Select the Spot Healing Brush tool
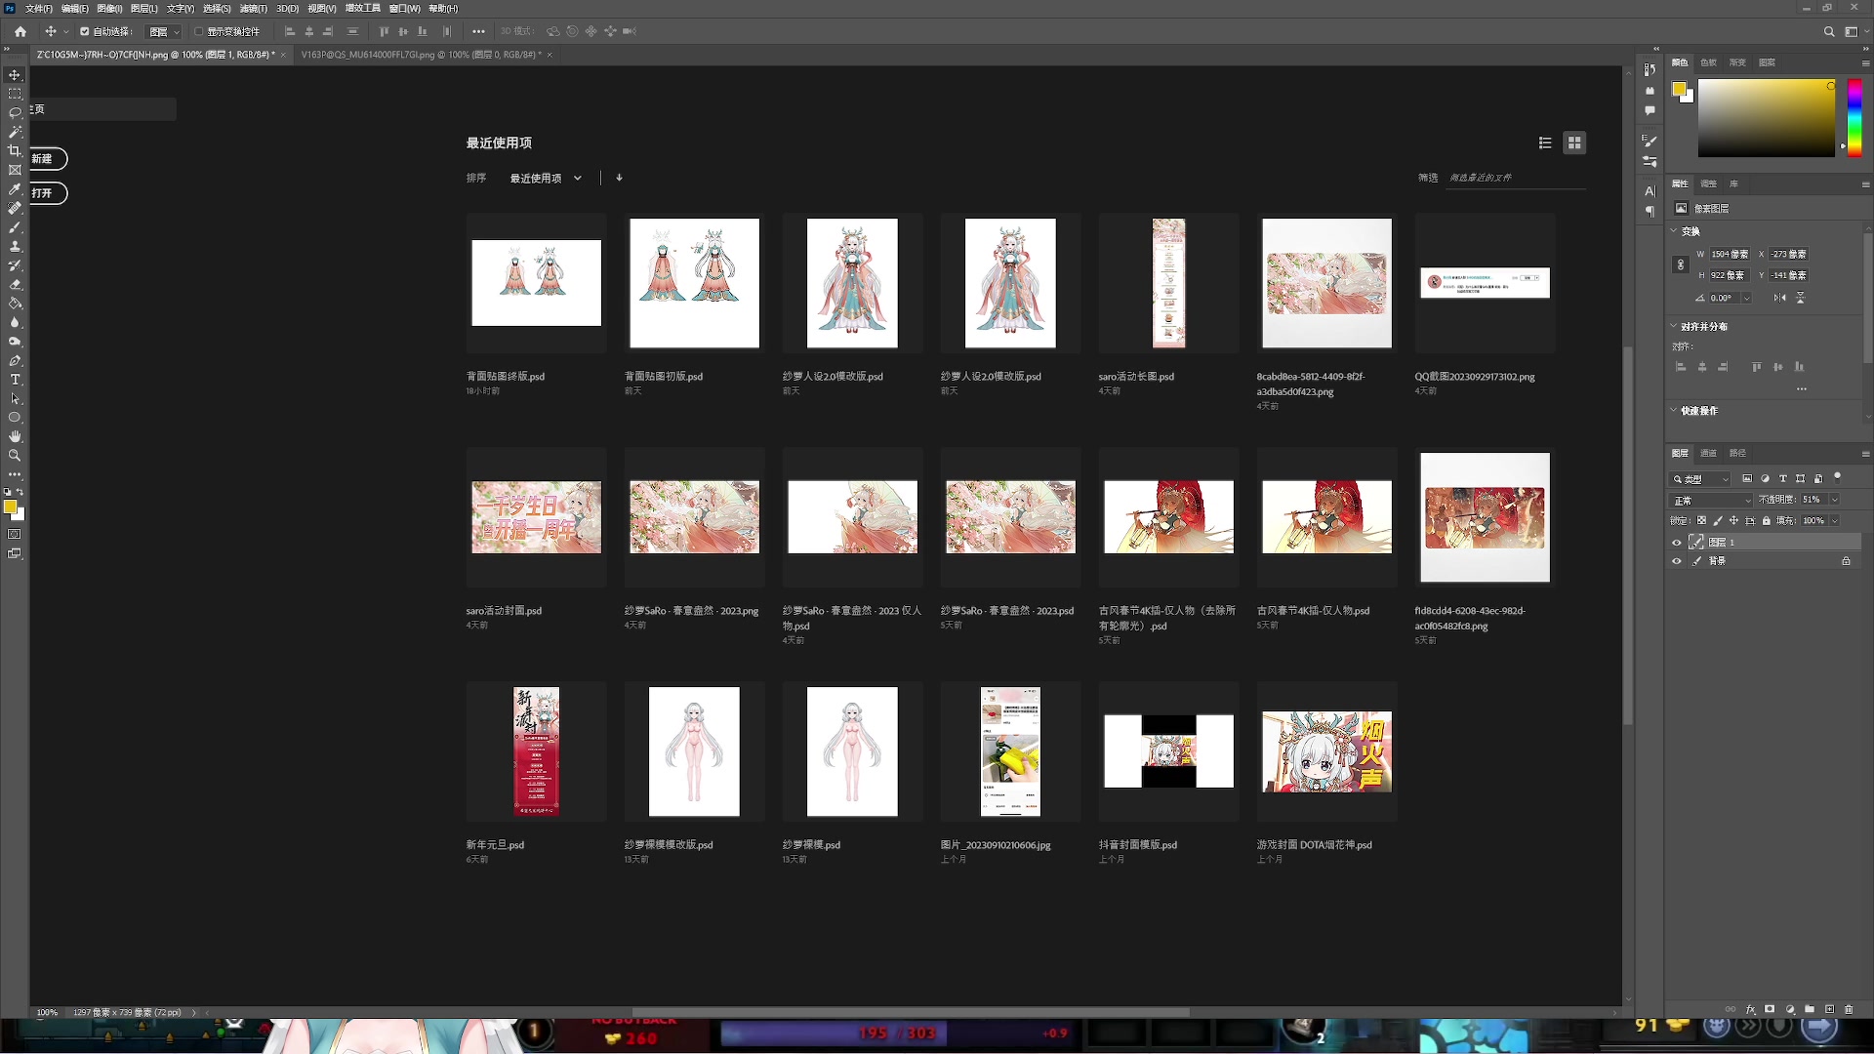The width and height of the screenshot is (1874, 1054). click(x=15, y=208)
